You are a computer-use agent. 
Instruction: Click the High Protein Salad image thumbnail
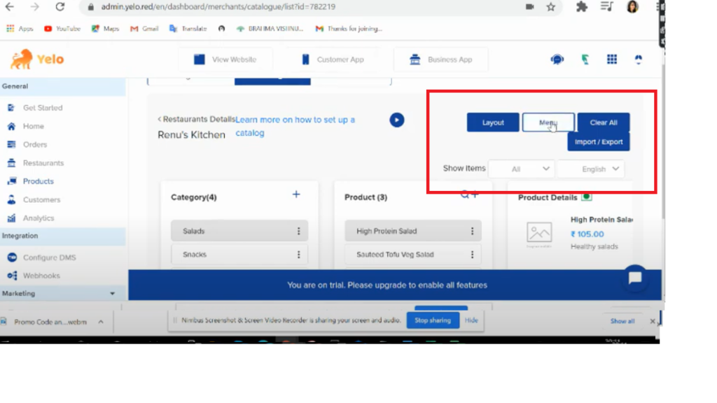click(x=539, y=234)
